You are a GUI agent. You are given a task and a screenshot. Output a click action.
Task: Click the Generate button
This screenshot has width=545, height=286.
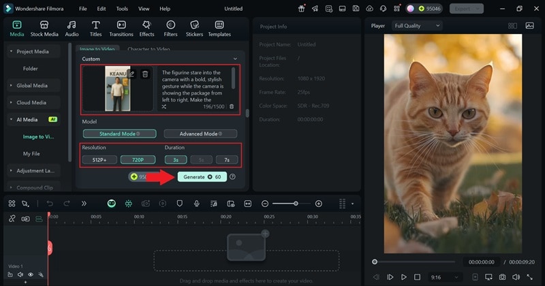point(202,177)
